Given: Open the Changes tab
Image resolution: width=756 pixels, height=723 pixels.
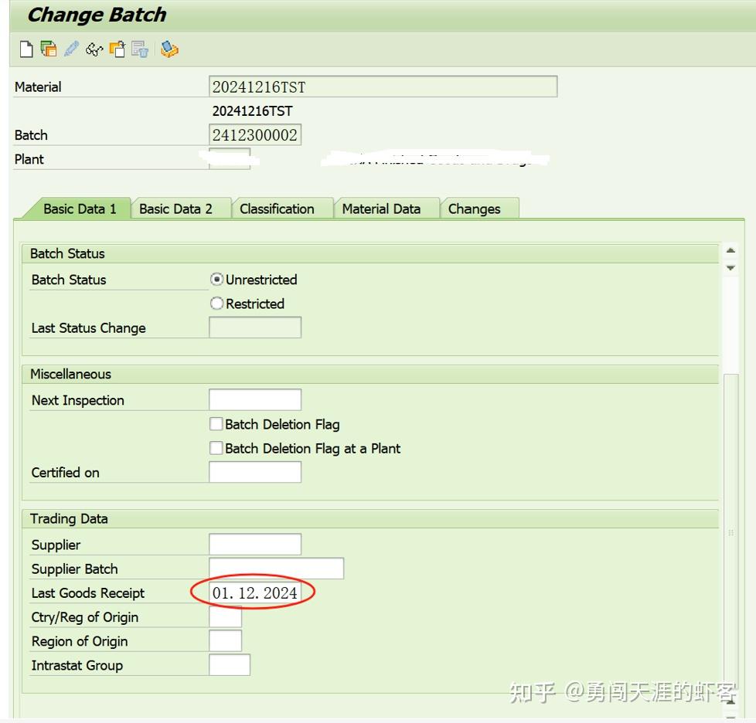Looking at the screenshot, I should [x=478, y=208].
